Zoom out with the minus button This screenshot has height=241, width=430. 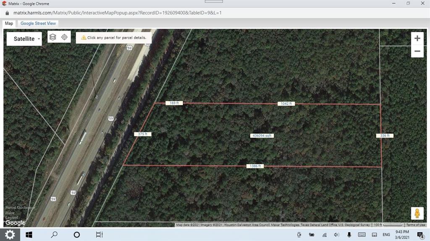(x=417, y=51)
